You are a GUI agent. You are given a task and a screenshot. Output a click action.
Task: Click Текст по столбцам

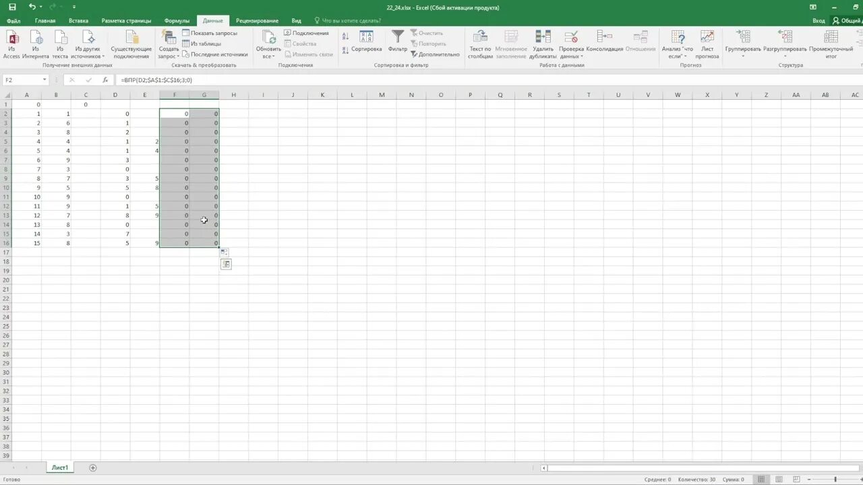pyautogui.click(x=480, y=45)
